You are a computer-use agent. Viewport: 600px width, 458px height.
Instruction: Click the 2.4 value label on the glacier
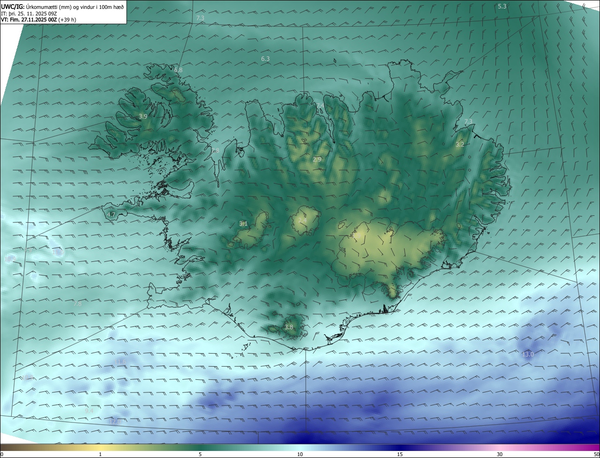point(302,220)
